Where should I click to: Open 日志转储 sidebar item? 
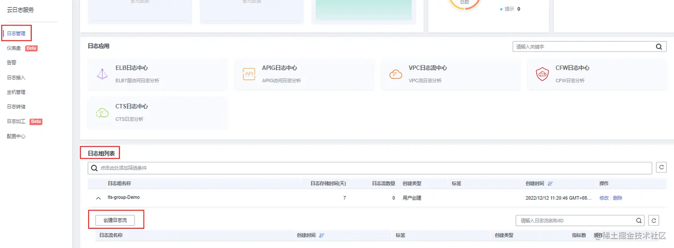[x=16, y=107]
